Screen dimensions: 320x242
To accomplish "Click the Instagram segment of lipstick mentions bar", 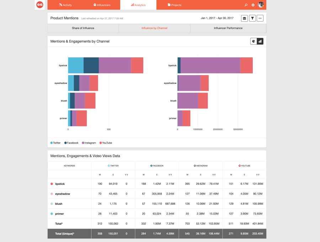I will (x=115, y=65).
